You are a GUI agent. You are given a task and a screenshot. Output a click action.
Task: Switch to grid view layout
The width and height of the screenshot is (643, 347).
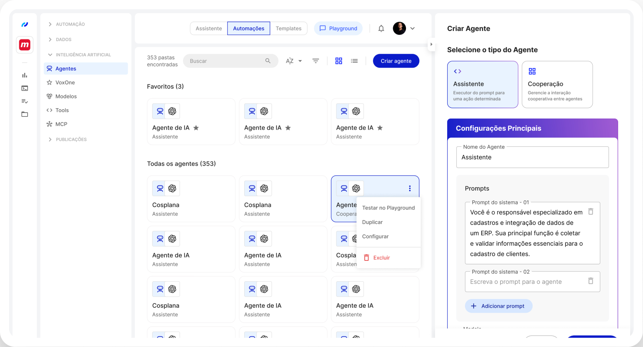click(339, 61)
